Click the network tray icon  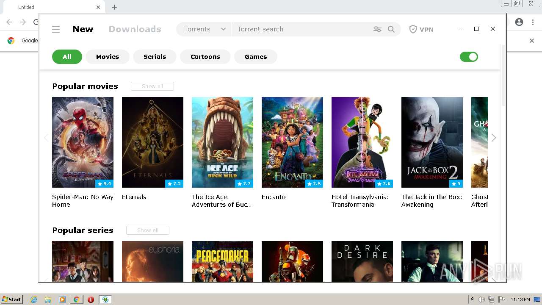click(x=492, y=299)
